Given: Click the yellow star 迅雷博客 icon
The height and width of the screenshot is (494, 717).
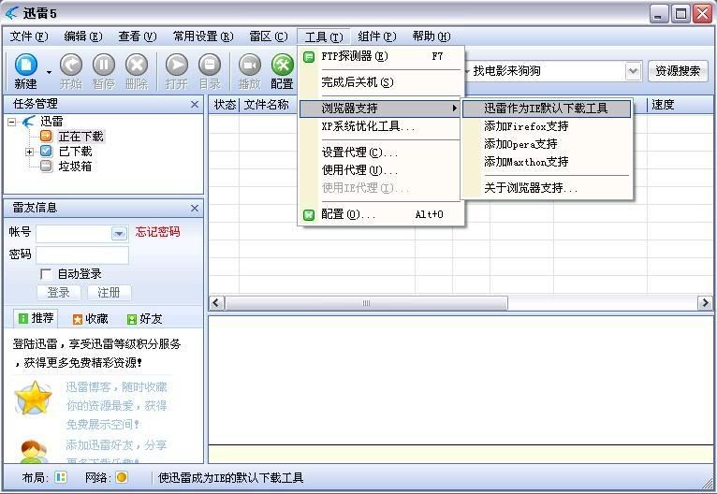Looking at the screenshot, I should pyautogui.click(x=33, y=398).
